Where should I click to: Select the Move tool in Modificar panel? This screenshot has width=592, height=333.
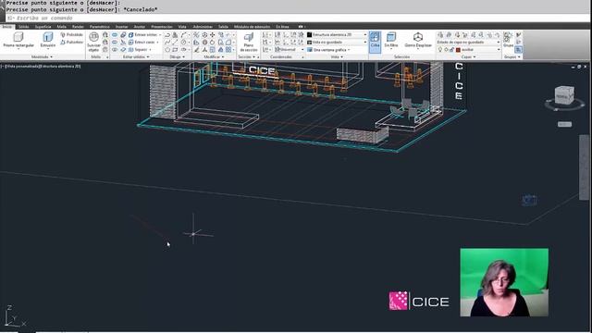coord(213,35)
